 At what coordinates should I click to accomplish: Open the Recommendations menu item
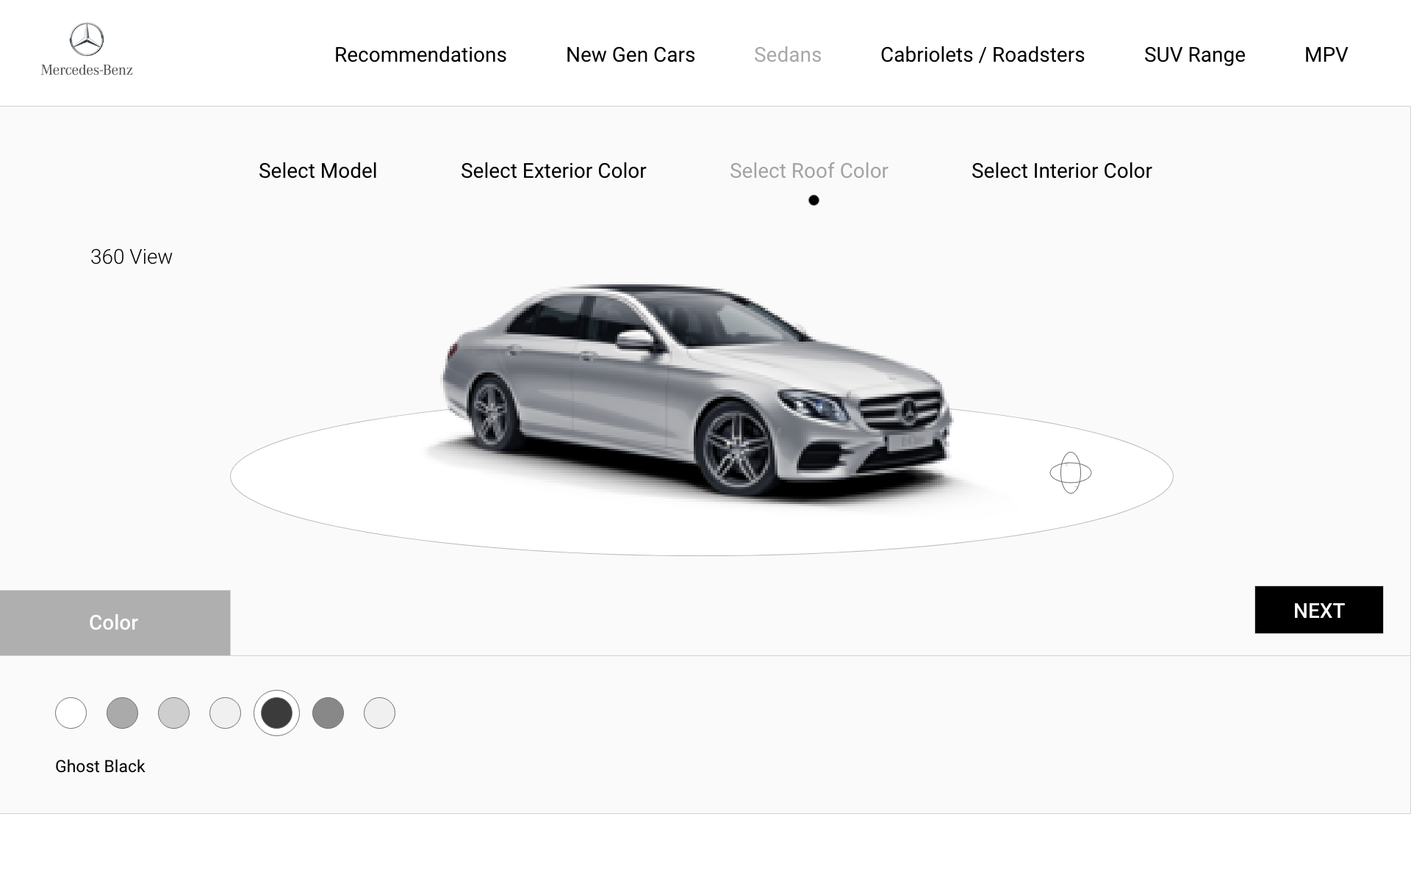point(420,55)
